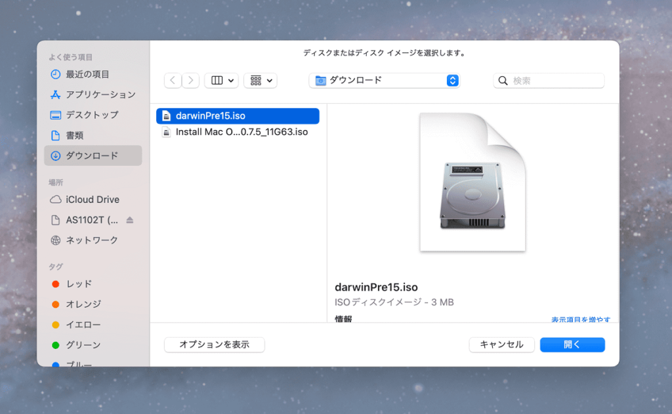
Task: Click the folder icon in the location popup
Action: [320, 81]
